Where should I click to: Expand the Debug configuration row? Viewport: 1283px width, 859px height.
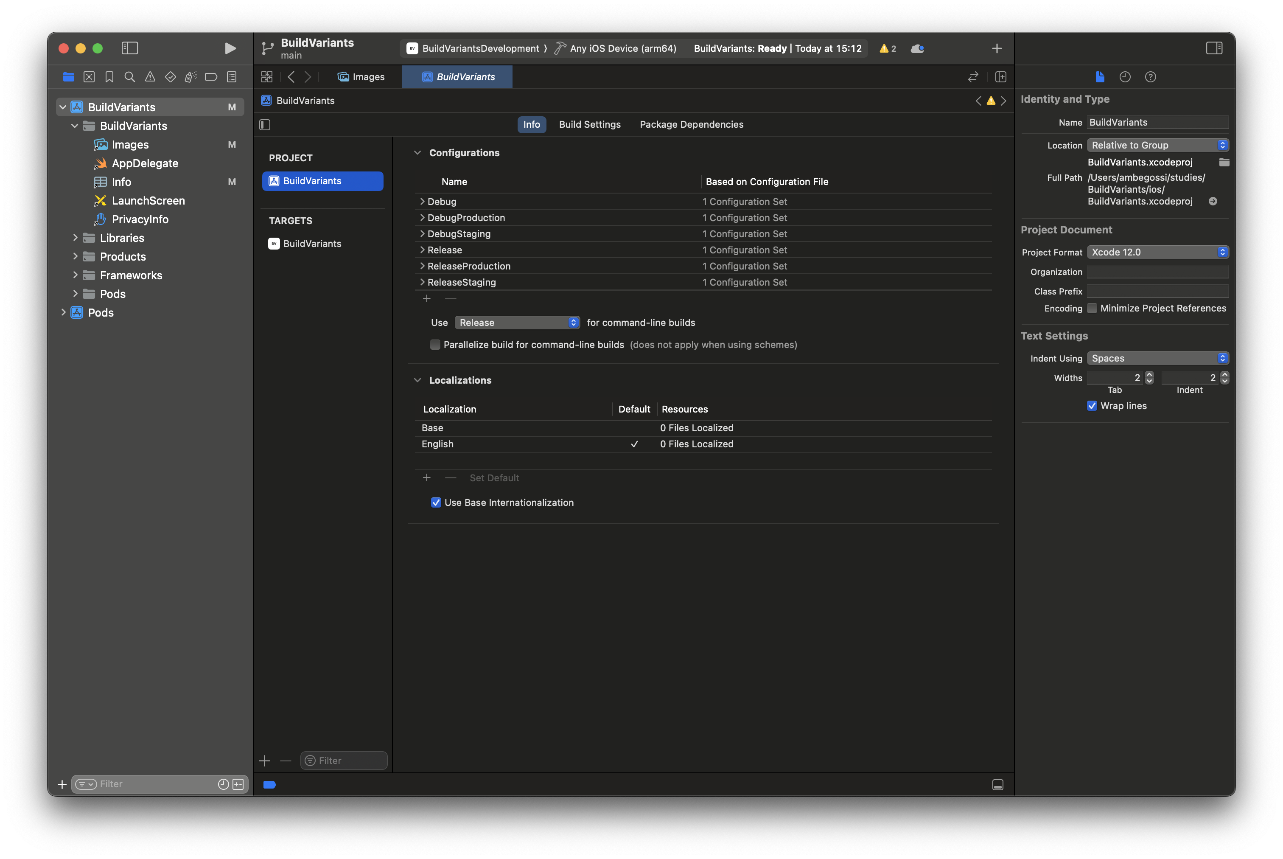point(422,202)
